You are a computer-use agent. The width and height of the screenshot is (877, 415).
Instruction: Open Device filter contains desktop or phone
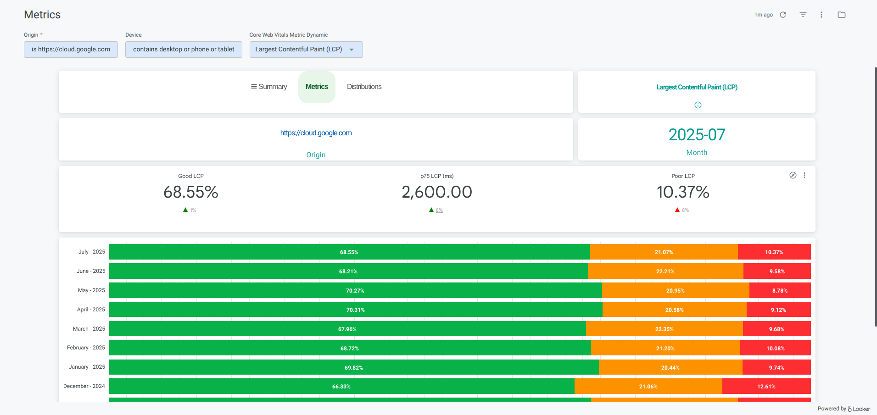coord(184,50)
